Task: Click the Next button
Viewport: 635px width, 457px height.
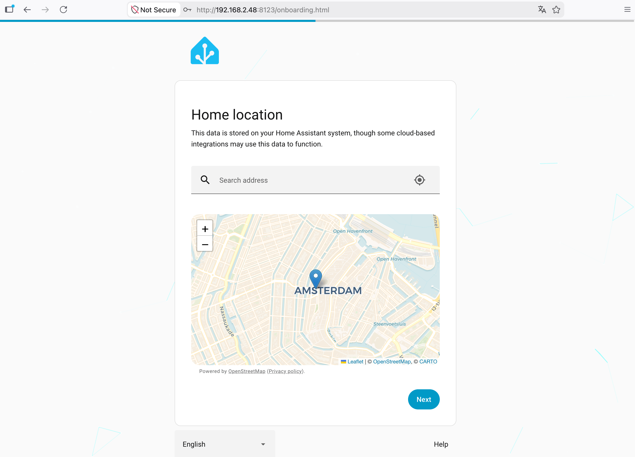Action: pyautogui.click(x=424, y=399)
